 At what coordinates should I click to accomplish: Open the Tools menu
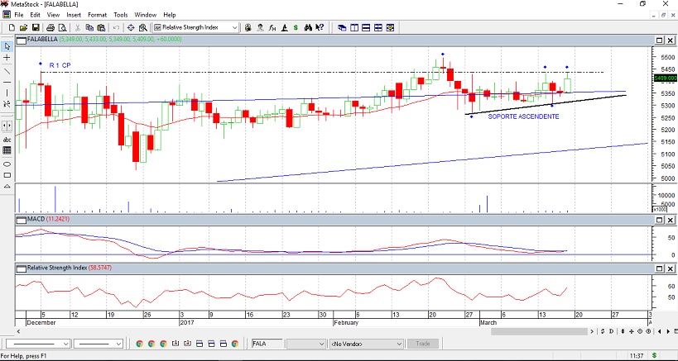pos(120,15)
